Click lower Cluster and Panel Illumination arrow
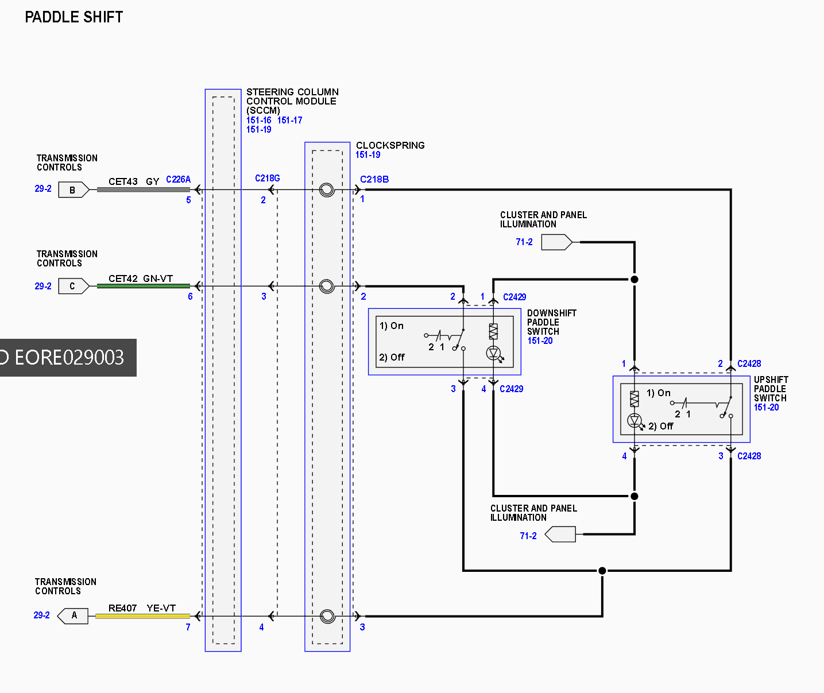The width and height of the screenshot is (824, 693). tap(560, 535)
